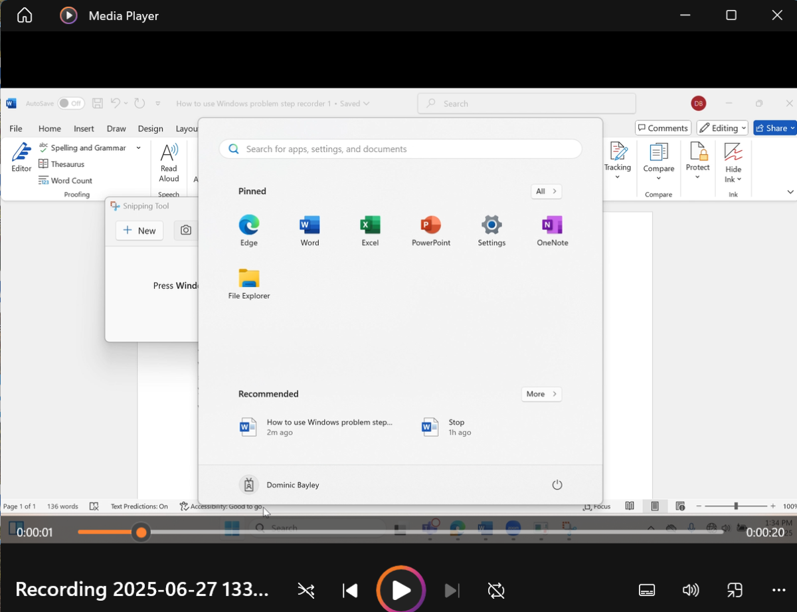Redo the action in Word
797x612 pixels.
tap(139, 104)
